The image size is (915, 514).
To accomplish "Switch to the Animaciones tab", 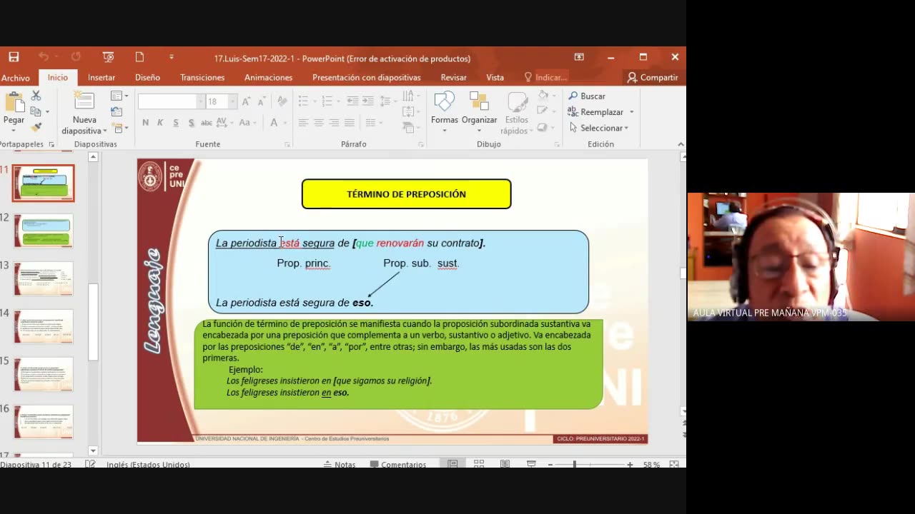I will tap(268, 77).
